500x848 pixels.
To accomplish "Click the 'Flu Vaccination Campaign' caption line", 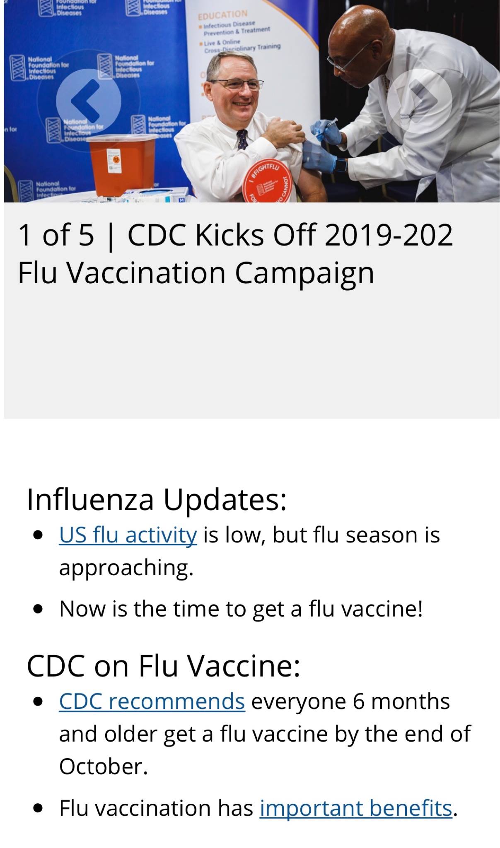I will coord(196,273).
